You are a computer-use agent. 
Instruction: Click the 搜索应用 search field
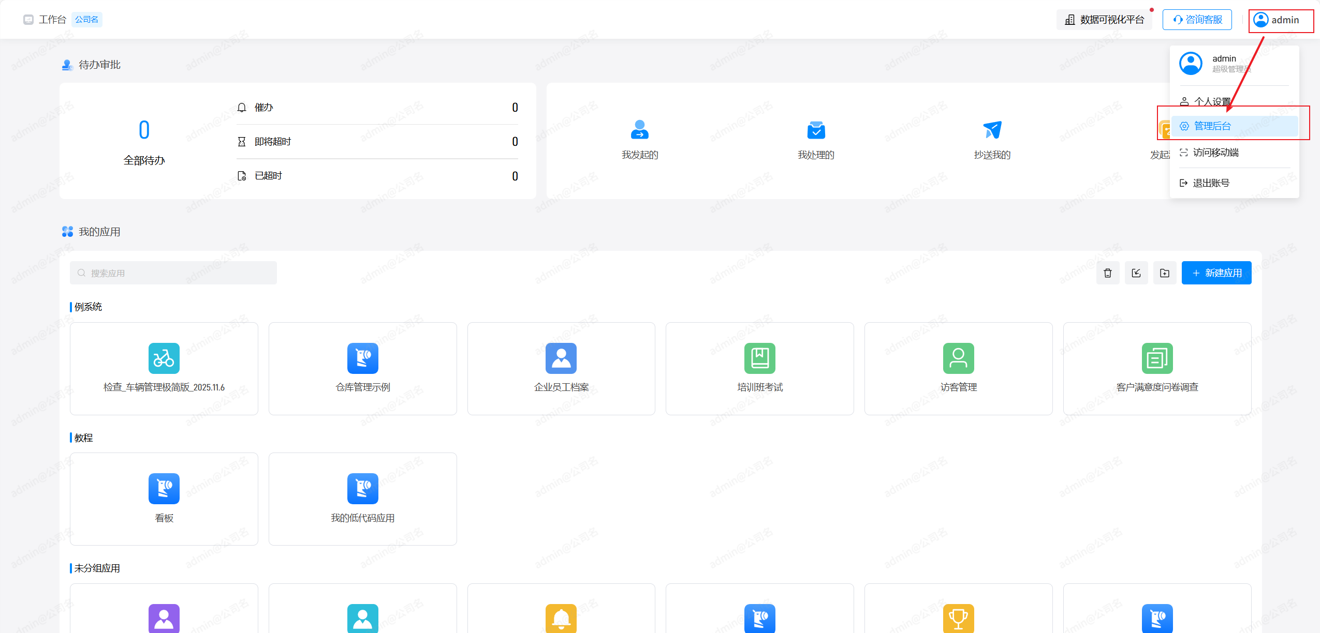coord(173,273)
